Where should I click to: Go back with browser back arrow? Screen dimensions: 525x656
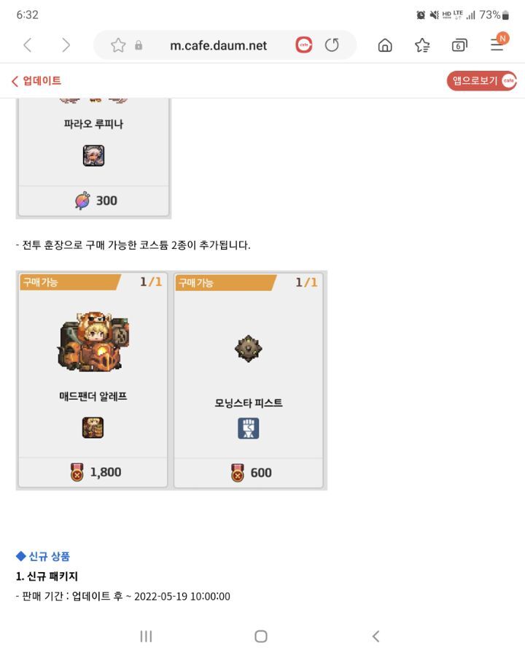point(28,45)
